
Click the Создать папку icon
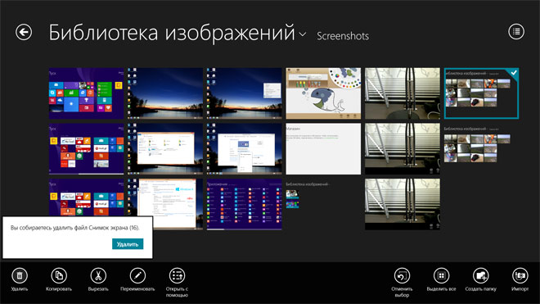480,275
